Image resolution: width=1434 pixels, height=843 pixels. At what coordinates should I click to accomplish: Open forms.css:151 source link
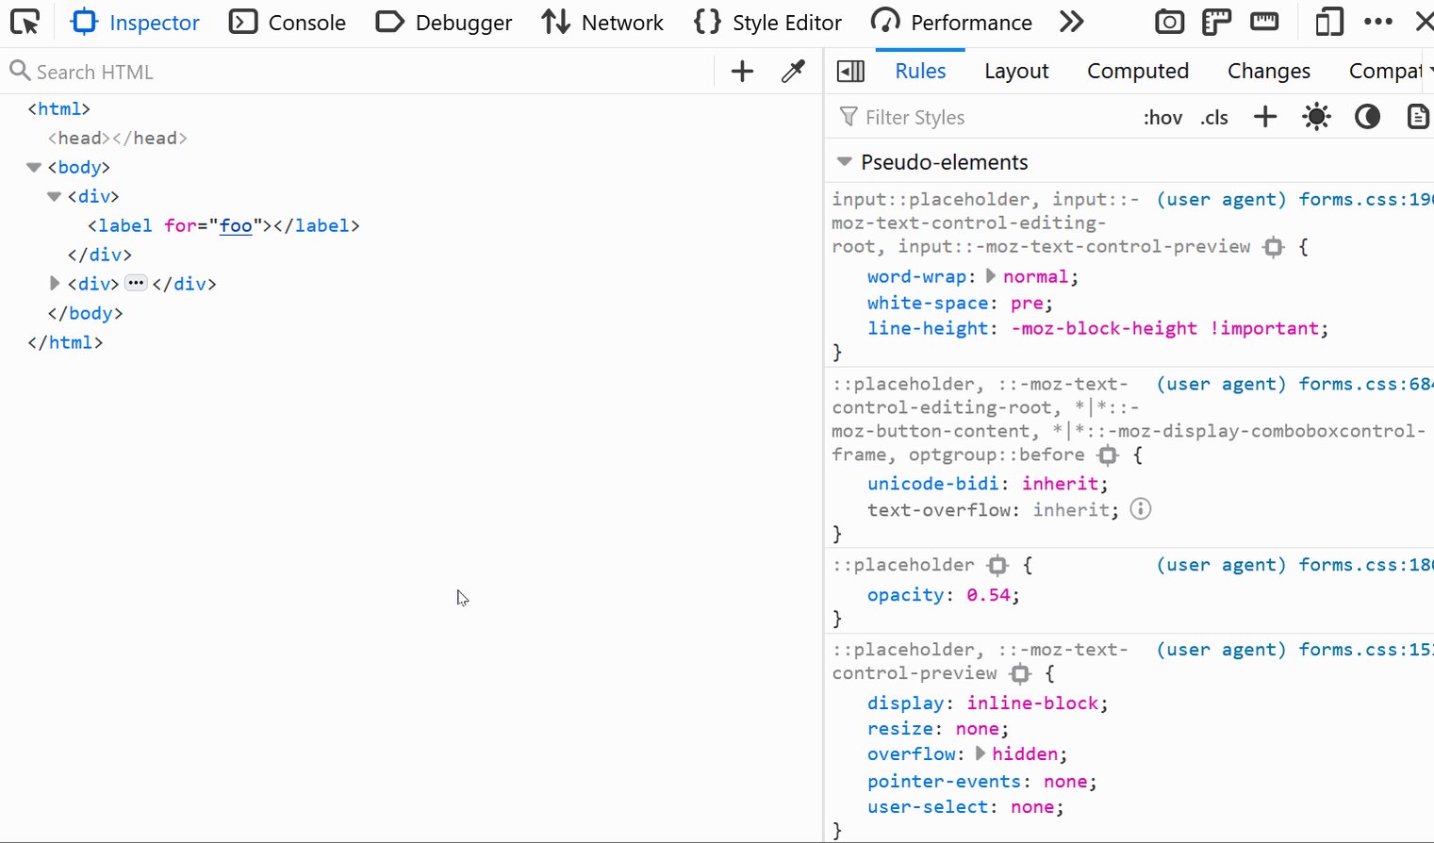(x=1365, y=650)
